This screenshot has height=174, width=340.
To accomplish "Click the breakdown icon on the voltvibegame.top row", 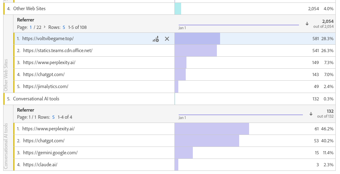I will click(x=156, y=39).
